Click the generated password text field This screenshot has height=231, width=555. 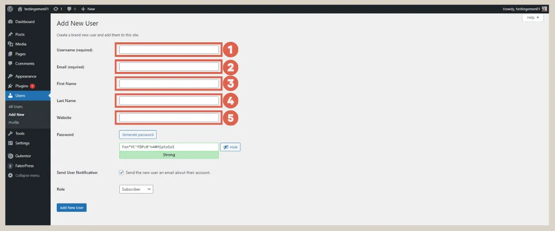(169, 147)
